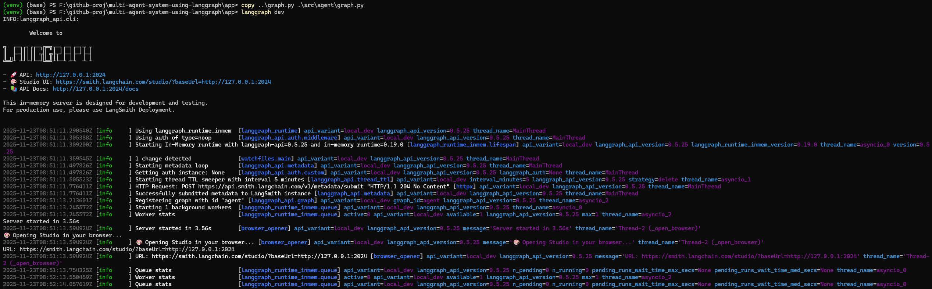Click "Registering graph with id 'agent'" message
932x289 pixels.
coord(190,201)
